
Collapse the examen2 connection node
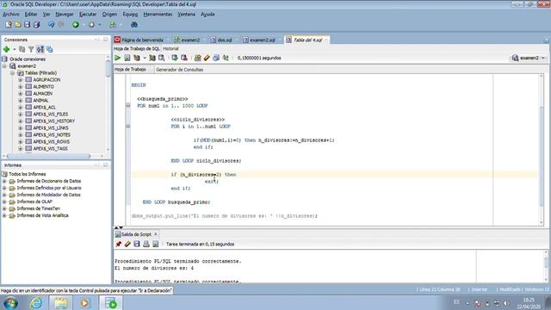point(5,66)
